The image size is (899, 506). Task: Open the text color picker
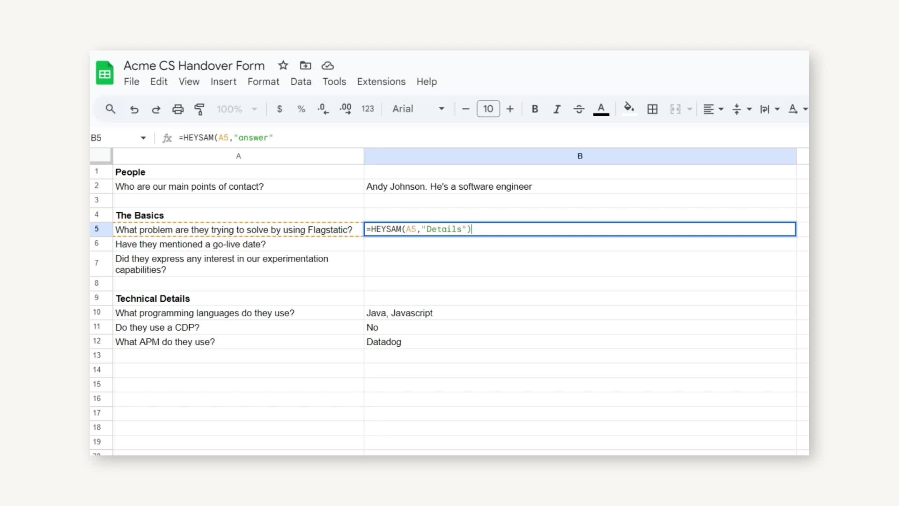pyautogui.click(x=601, y=109)
